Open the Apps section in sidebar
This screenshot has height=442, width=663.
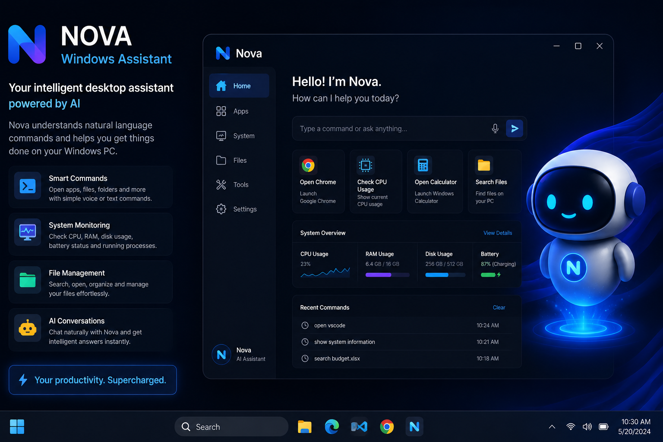tap(239, 111)
